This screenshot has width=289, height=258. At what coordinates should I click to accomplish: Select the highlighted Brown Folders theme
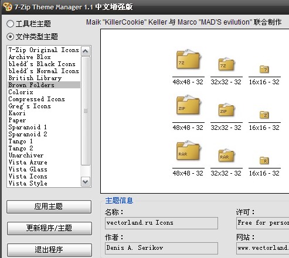click(44, 85)
